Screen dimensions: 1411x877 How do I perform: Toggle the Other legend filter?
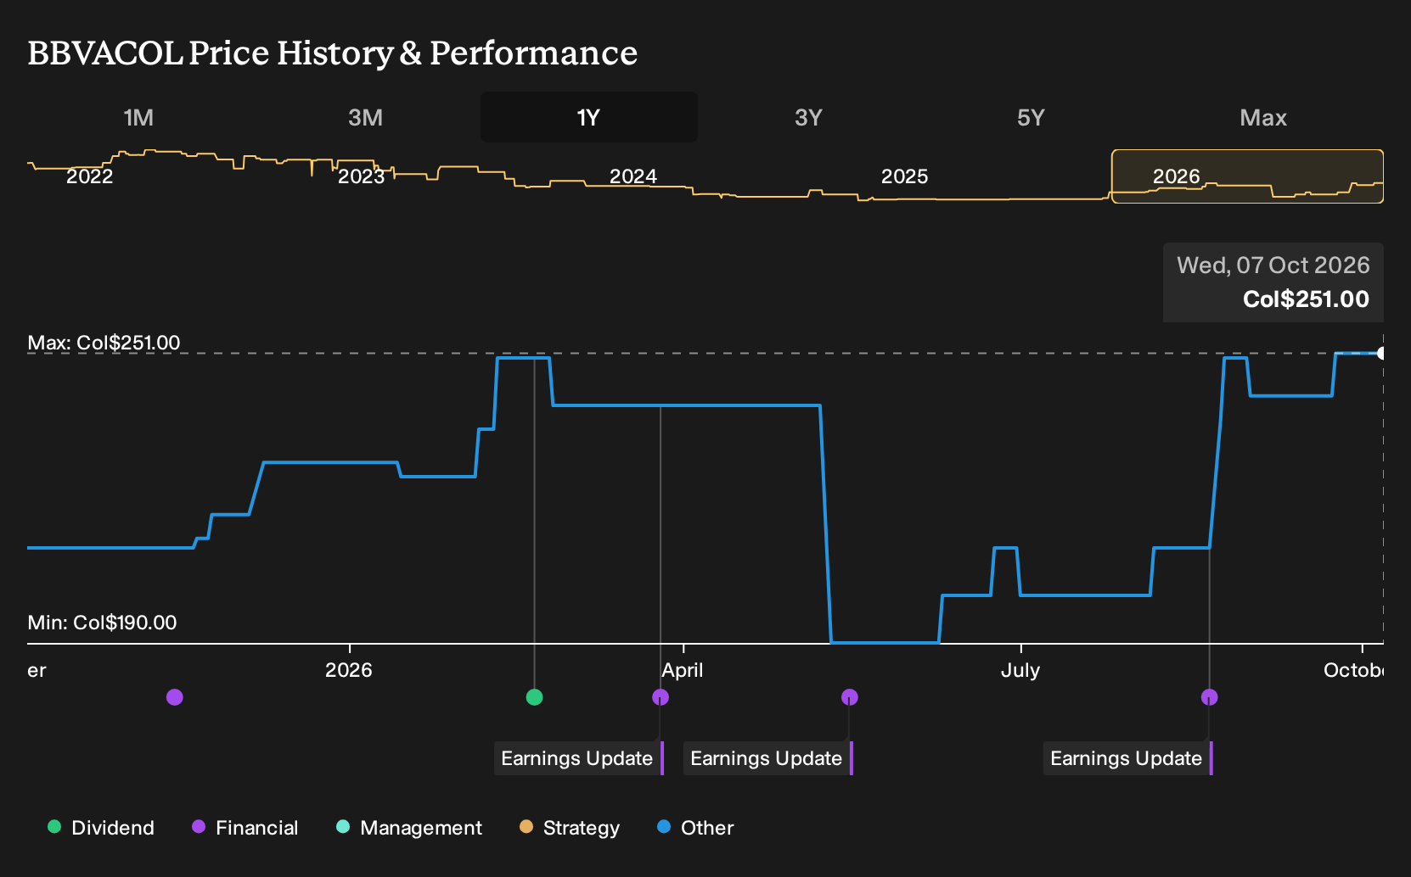(695, 828)
